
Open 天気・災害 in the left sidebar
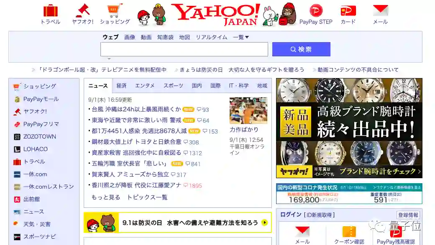pos(37,224)
